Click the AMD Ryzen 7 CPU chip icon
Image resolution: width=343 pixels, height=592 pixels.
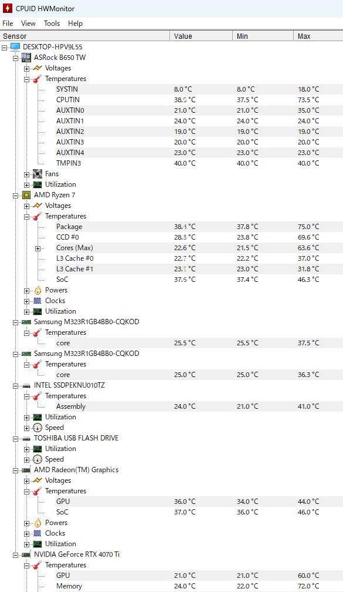[x=26, y=195]
